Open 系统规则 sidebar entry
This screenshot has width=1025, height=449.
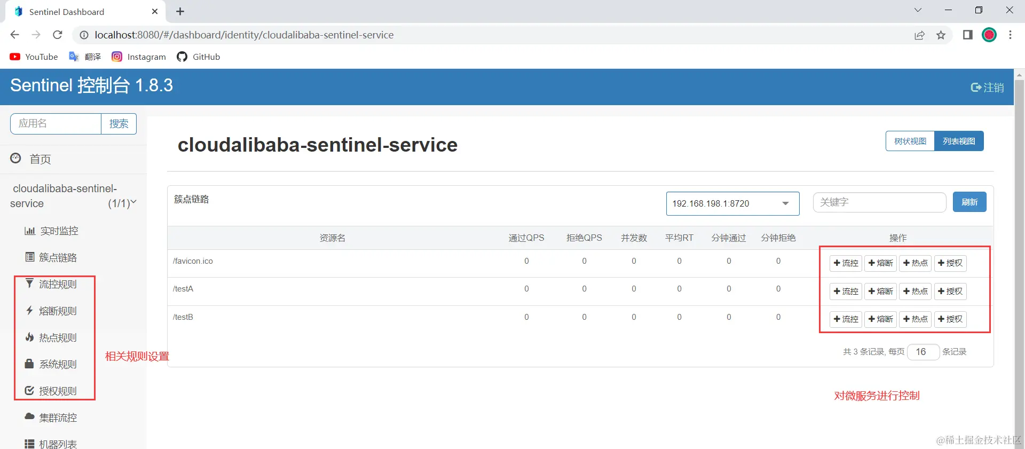coord(51,364)
